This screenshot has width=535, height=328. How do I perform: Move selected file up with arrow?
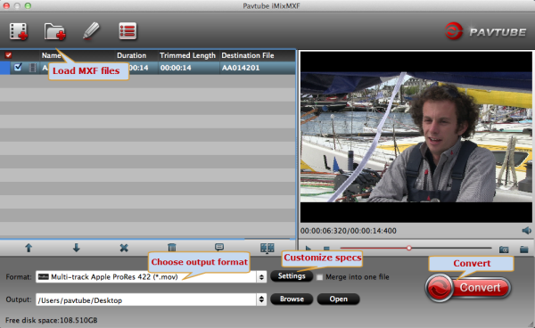click(29, 248)
